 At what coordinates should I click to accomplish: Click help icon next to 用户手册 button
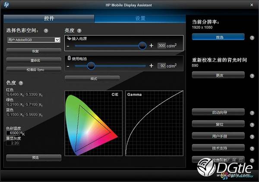(x=252, y=137)
